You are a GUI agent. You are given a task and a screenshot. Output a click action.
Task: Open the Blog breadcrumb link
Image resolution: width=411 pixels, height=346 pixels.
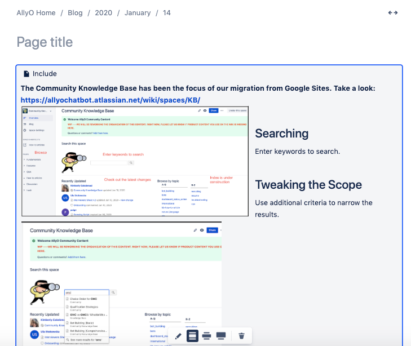pyautogui.click(x=75, y=13)
